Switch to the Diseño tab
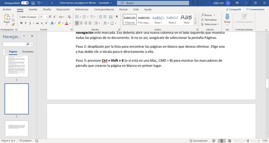Viewport: 269px width, 143px height. tap(47, 9)
